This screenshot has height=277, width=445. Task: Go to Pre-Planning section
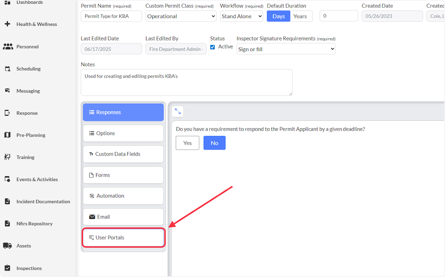point(31,135)
